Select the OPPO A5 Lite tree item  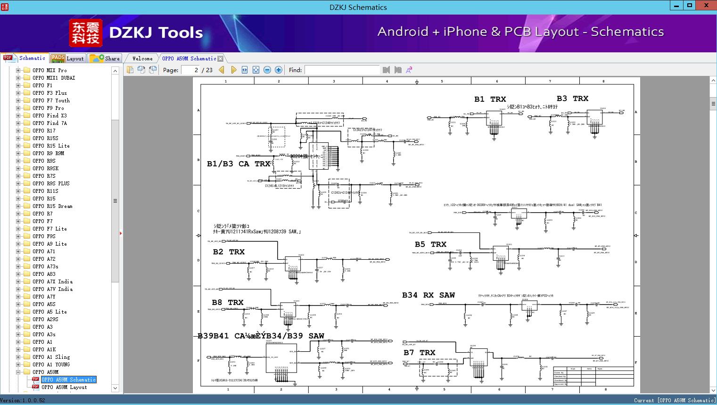(x=50, y=312)
